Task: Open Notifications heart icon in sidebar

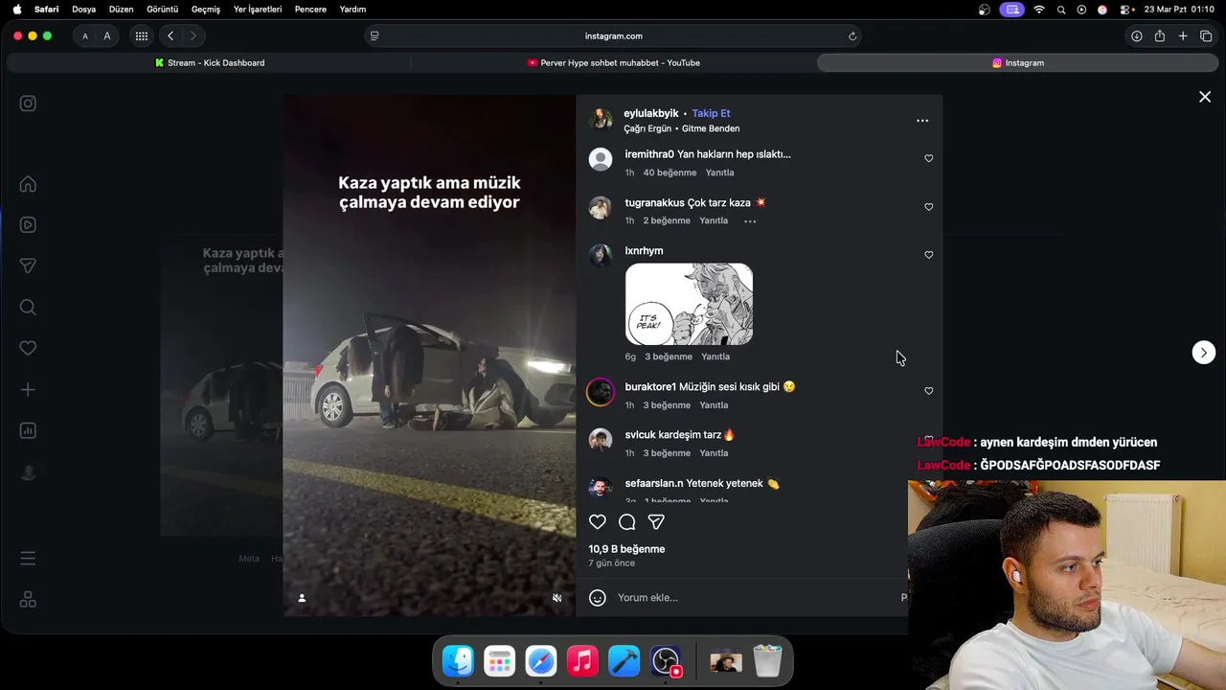Action: [28, 349]
